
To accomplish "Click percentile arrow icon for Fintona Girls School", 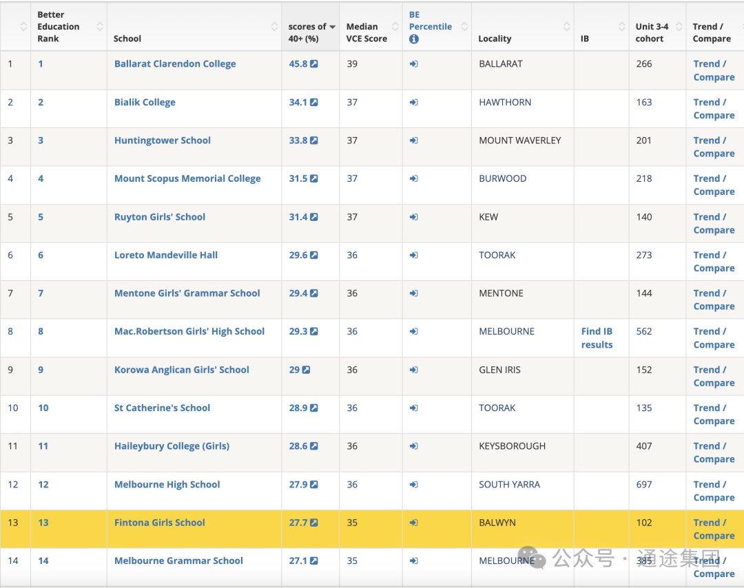I will [414, 523].
